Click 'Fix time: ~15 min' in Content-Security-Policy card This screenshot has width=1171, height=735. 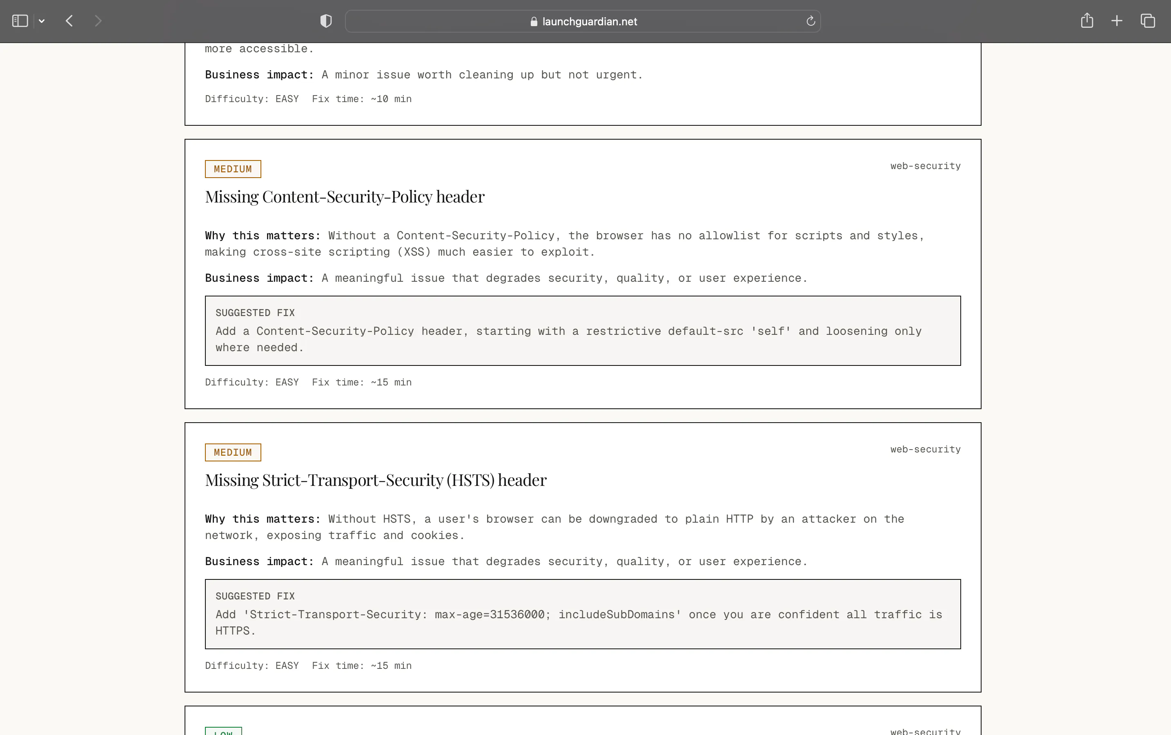[362, 383]
